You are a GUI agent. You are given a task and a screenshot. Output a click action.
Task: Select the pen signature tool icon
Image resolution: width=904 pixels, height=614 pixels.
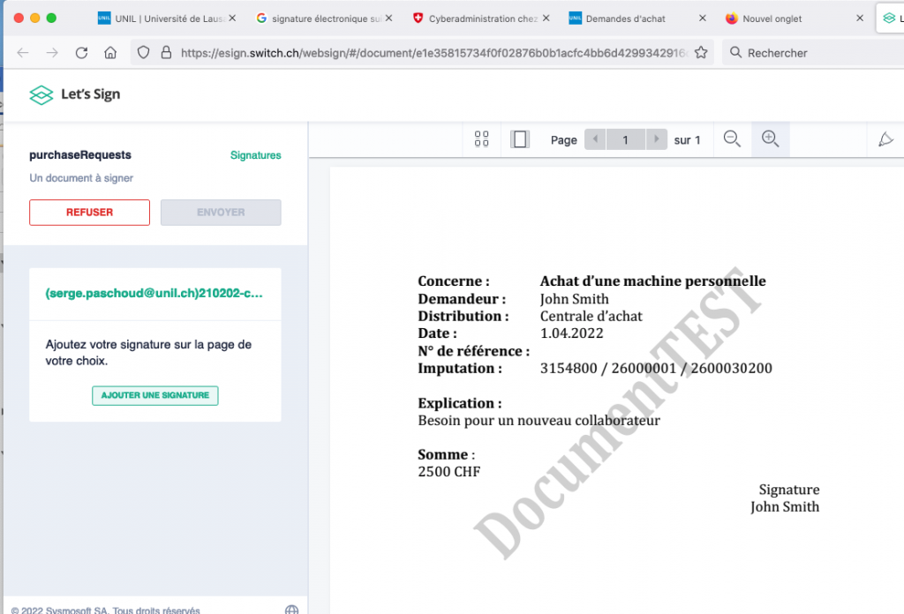pyautogui.click(x=885, y=139)
